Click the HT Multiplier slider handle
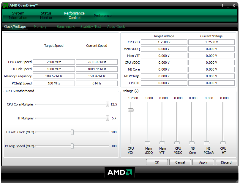 [x=108, y=118]
